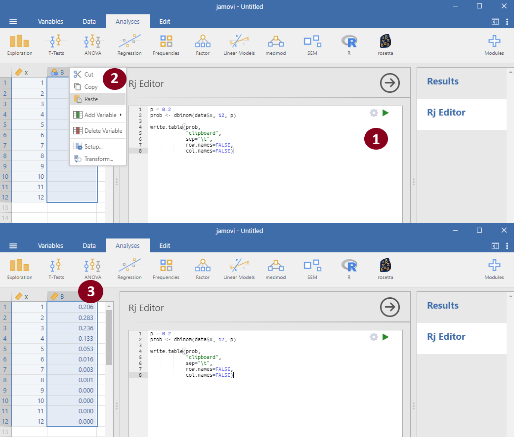Open SEM menu in bottom window
514x437 pixels.
point(312,269)
